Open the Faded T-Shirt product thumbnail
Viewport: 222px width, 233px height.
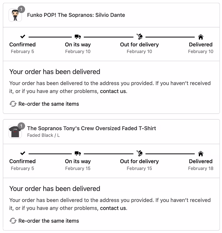point(15,132)
